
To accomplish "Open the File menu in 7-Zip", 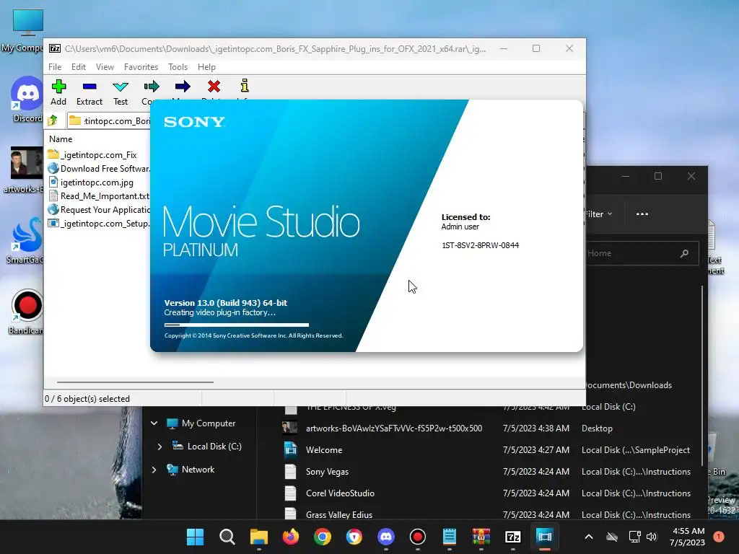I will pyautogui.click(x=55, y=67).
